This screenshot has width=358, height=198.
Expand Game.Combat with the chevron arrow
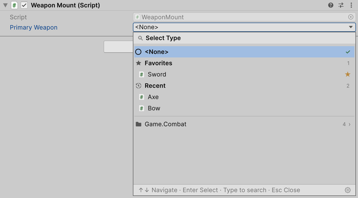[x=350, y=124]
